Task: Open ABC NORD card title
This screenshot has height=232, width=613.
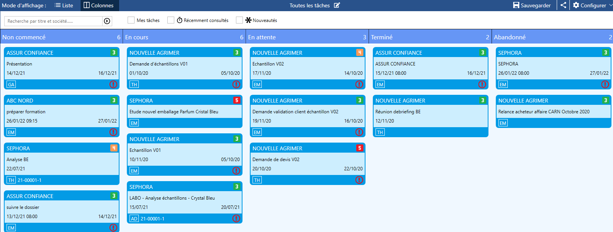Action: (x=20, y=101)
